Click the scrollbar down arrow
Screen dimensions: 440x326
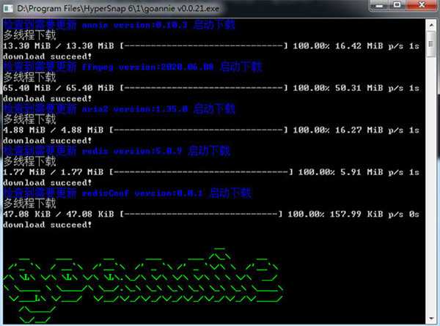point(430,319)
